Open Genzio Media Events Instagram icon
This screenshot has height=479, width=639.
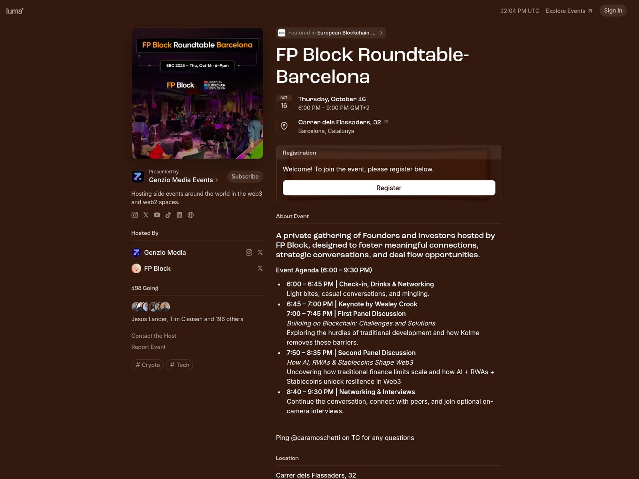click(x=135, y=215)
